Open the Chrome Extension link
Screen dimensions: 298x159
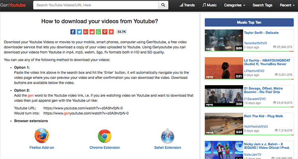(x=104, y=148)
